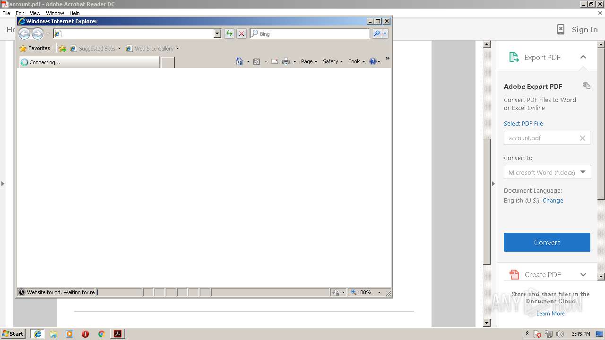The width and height of the screenshot is (605, 340).
Task: Open Windows Explorer folder from taskbar
Action: (53, 334)
